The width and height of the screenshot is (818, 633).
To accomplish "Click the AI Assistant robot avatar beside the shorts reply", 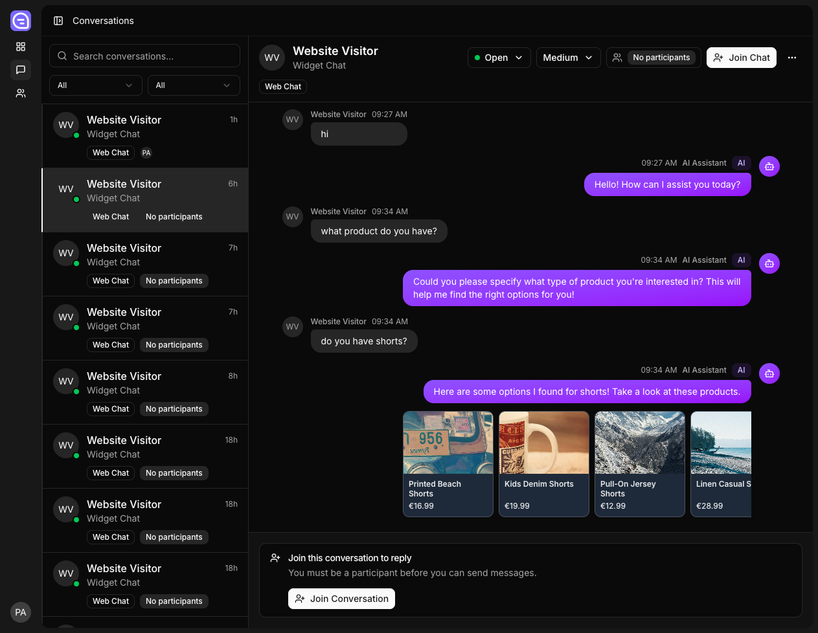I will point(769,373).
